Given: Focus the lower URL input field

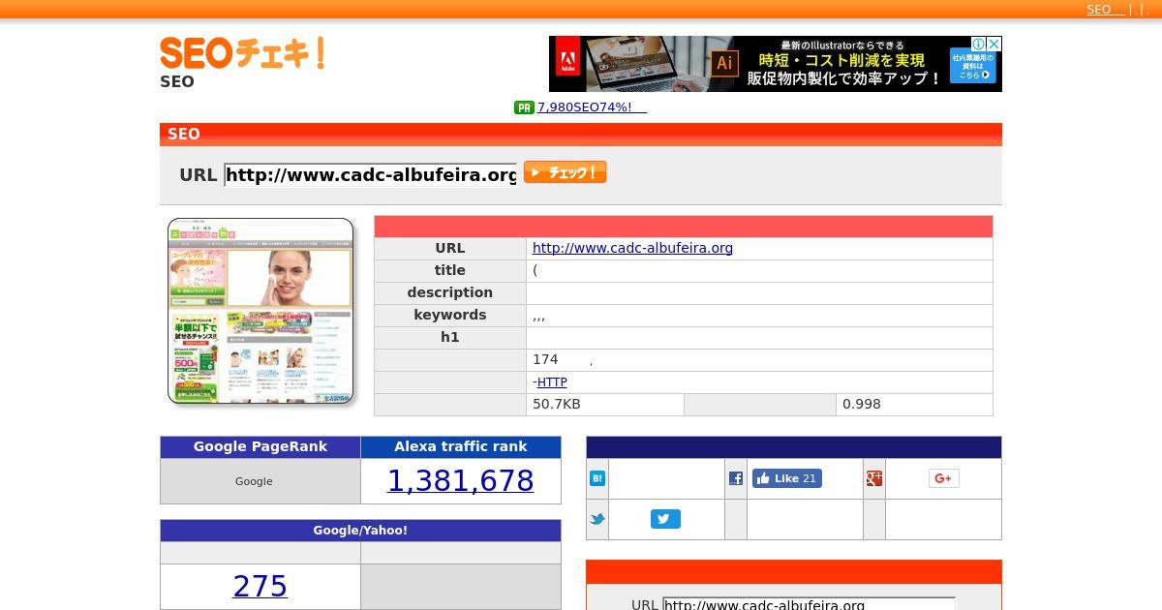Looking at the screenshot, I should [809, 605].
